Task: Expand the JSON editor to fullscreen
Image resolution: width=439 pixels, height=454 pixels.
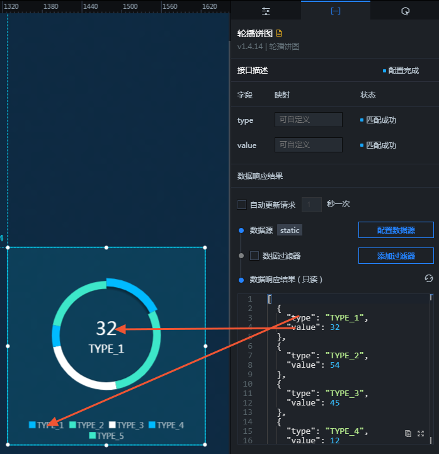Action: pos(421,433)
